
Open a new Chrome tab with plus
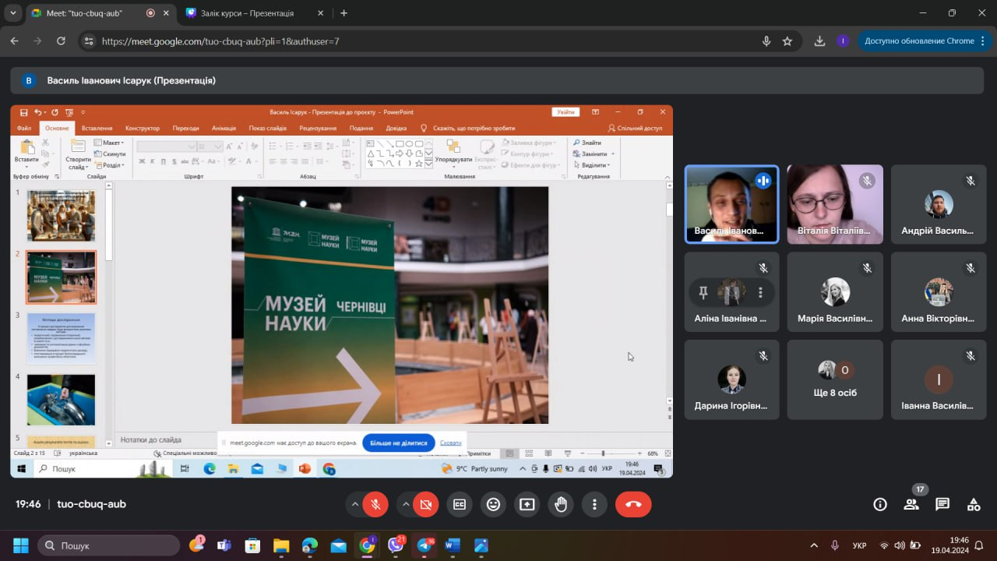click(343, 13)
